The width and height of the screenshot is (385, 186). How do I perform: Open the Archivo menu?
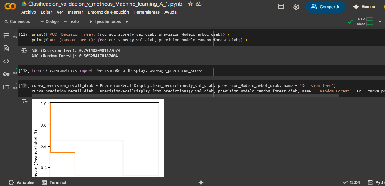(29, 12)
